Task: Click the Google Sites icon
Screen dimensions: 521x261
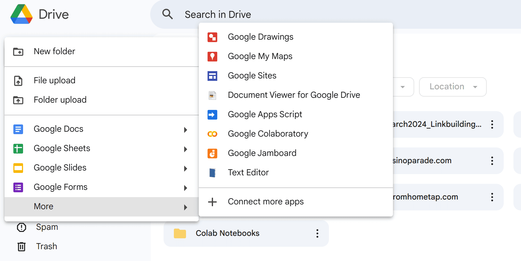Action: 212,76
